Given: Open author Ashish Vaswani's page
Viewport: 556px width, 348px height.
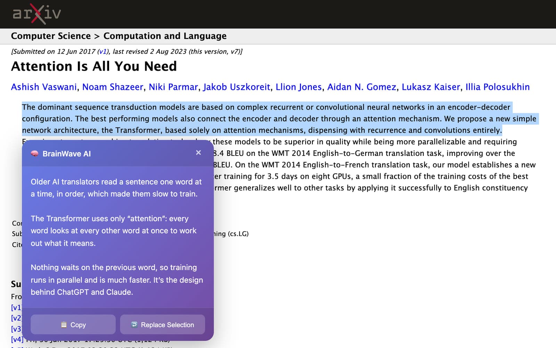Looking at the screenshot, I should 44,87.
